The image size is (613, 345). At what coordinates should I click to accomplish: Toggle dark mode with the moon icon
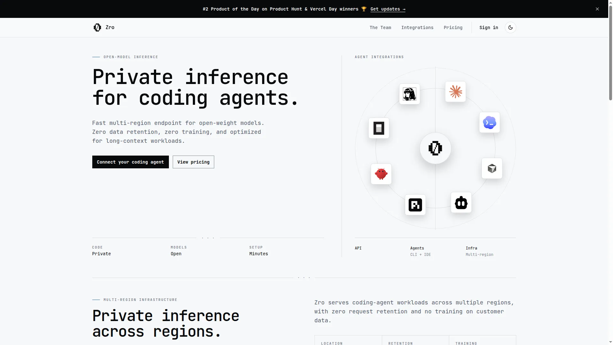(x=510, y=27)
